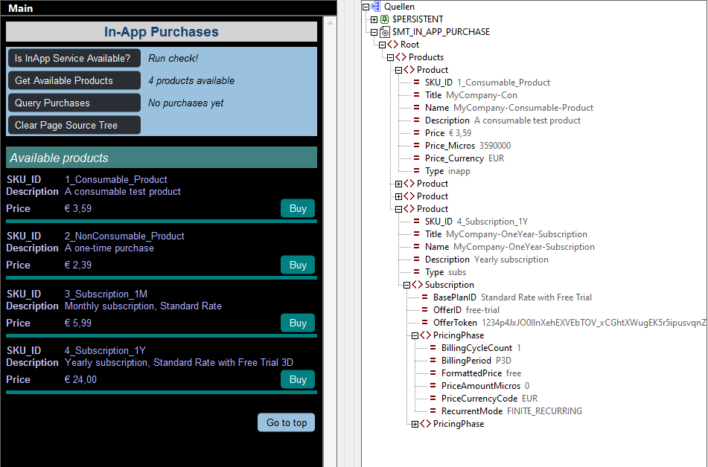Click the Quellen root sources icon
The width and height of the screenshot is (708, 467).
tap(375, 7)
